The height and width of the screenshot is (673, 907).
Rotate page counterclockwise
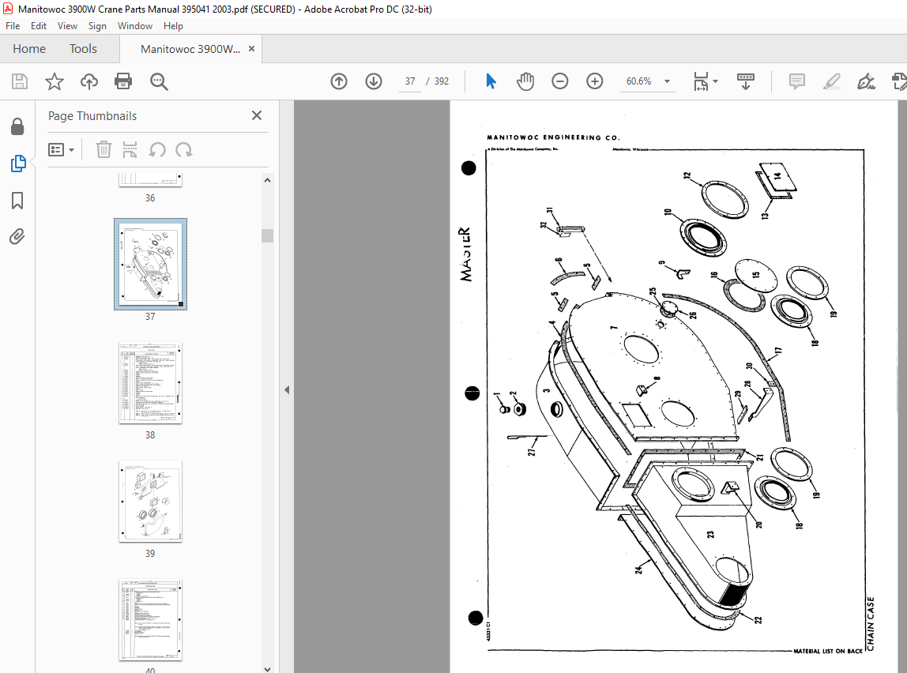coord(156,150)
